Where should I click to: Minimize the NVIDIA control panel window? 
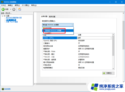pos(110,2)
